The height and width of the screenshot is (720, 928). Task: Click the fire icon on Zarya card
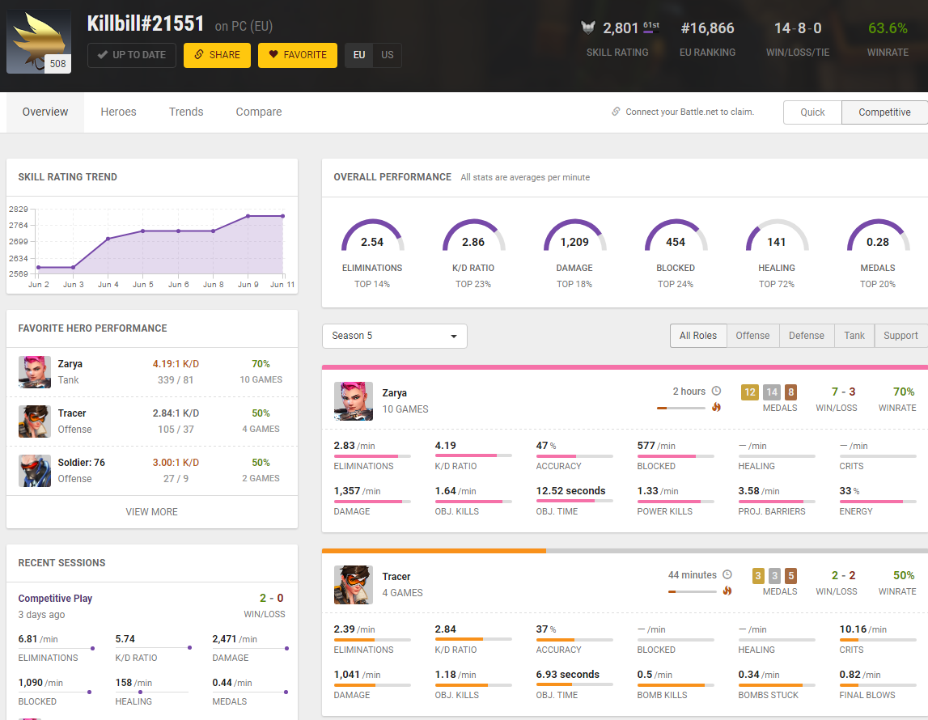pos(716,407)
